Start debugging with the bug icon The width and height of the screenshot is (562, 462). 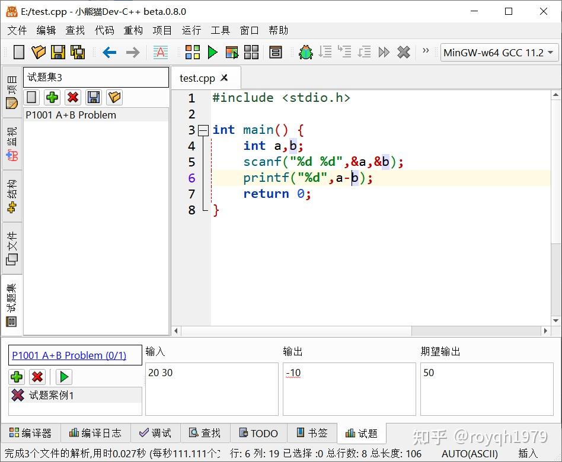[305, 52]
